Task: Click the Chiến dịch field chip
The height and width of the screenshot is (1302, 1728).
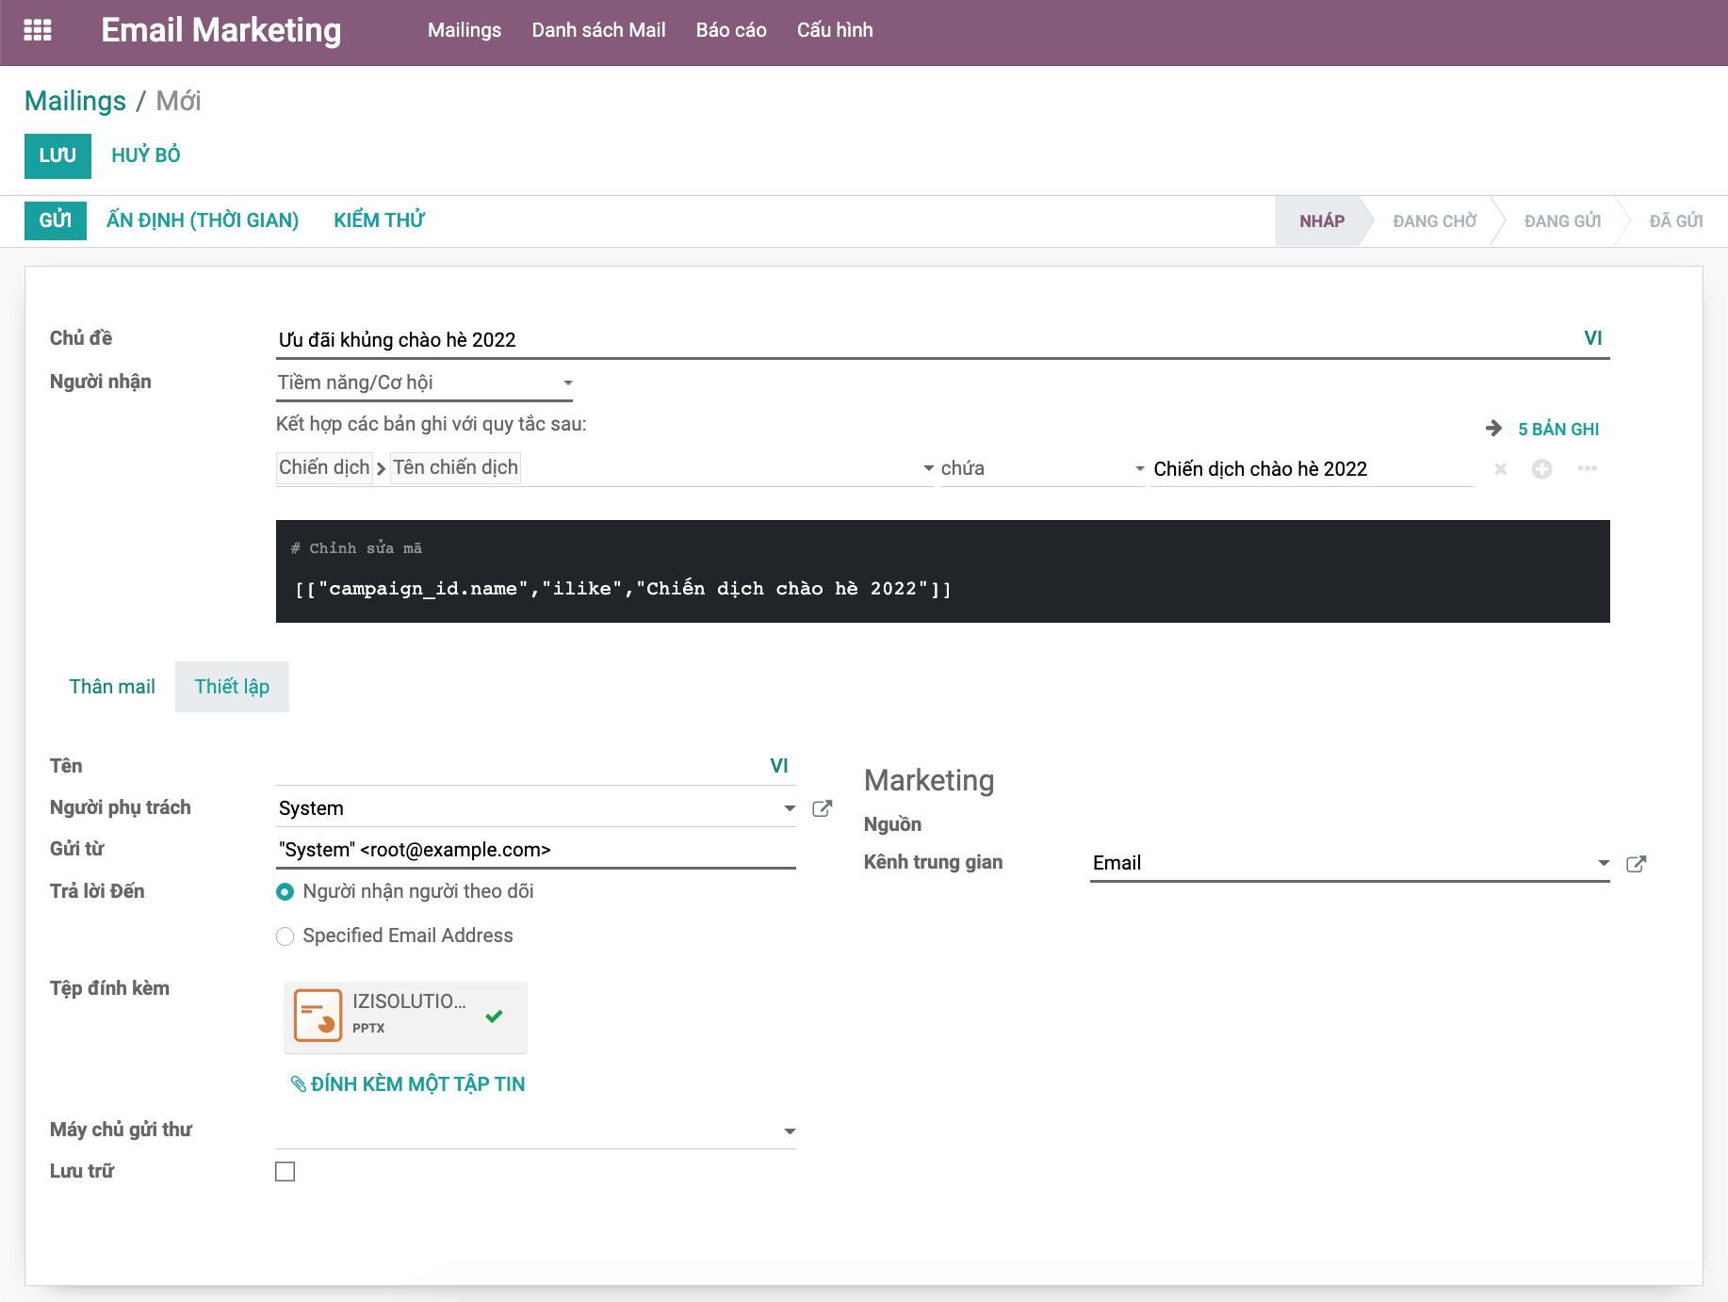Action: click(x=324, y=467)
